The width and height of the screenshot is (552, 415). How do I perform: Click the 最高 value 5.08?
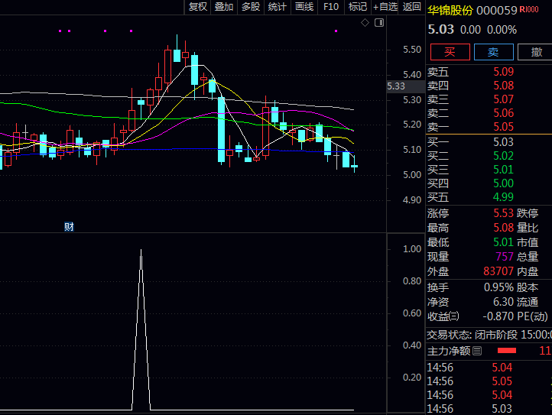[x=503, y=228]
